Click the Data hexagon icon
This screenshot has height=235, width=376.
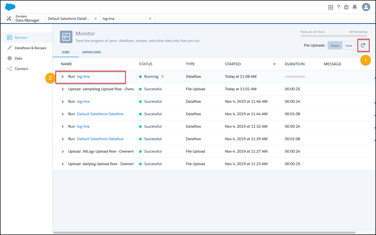(10, 58)
